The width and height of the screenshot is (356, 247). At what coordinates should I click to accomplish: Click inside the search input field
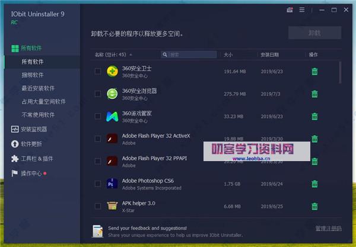[189, 54]
